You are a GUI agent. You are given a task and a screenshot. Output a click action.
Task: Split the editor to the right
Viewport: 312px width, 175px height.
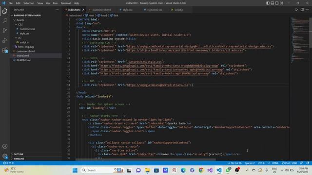[x=302, y=10]
